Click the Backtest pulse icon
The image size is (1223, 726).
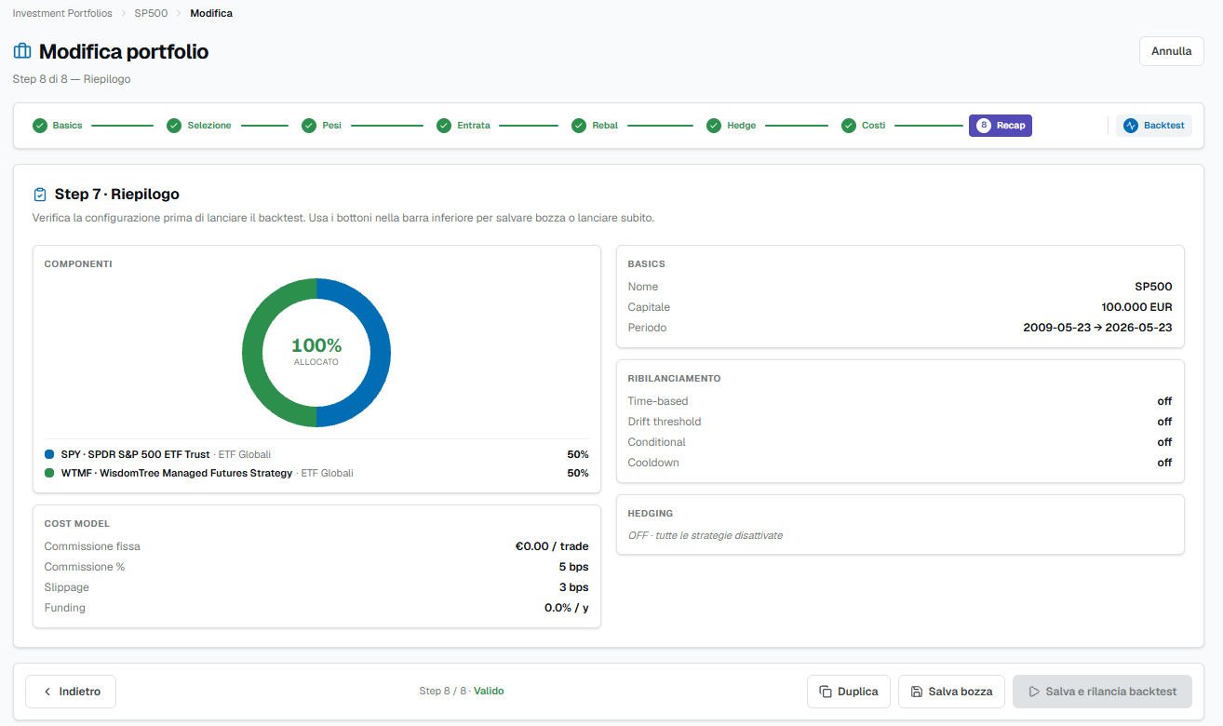pos(1131,126)
